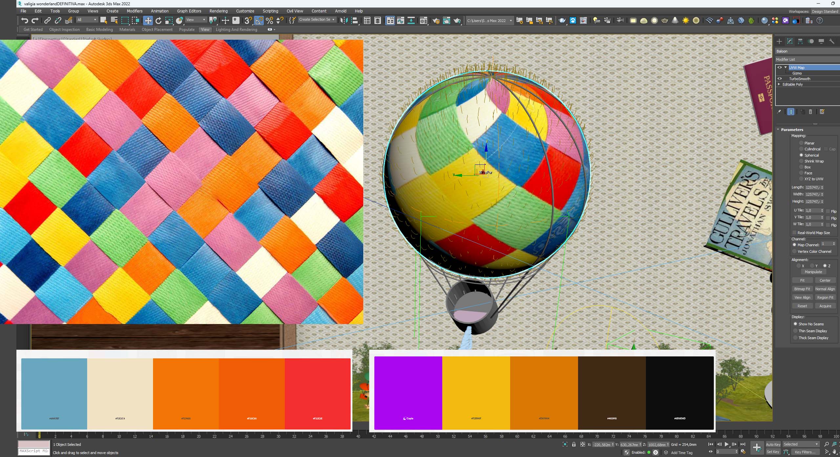This screenshot has width=840, height=457.
Task: Open the Create tab in command panel
Action: coord(779,41)
